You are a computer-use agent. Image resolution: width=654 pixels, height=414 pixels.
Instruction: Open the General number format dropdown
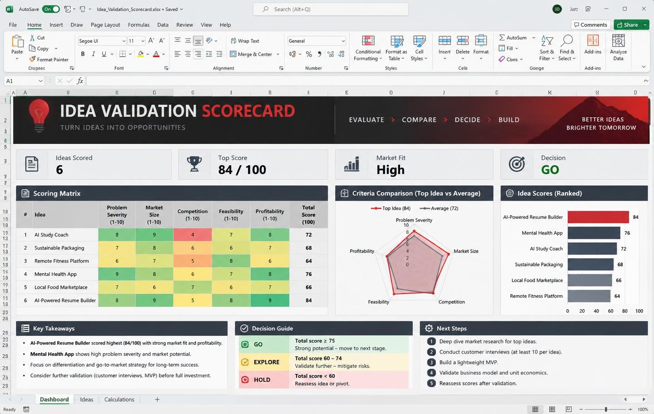coord(343,41)
